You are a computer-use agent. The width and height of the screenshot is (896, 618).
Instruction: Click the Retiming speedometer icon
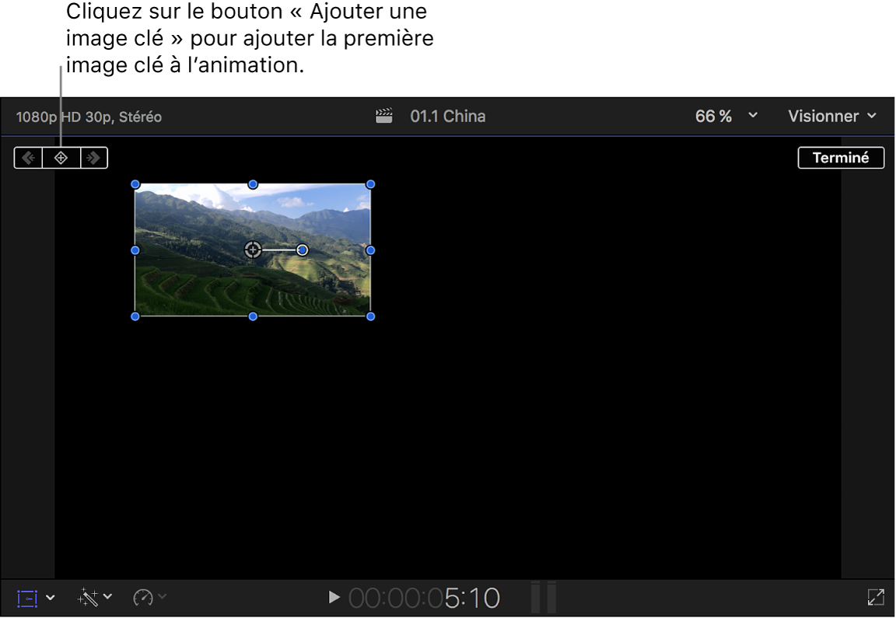(x=145, y=597)
